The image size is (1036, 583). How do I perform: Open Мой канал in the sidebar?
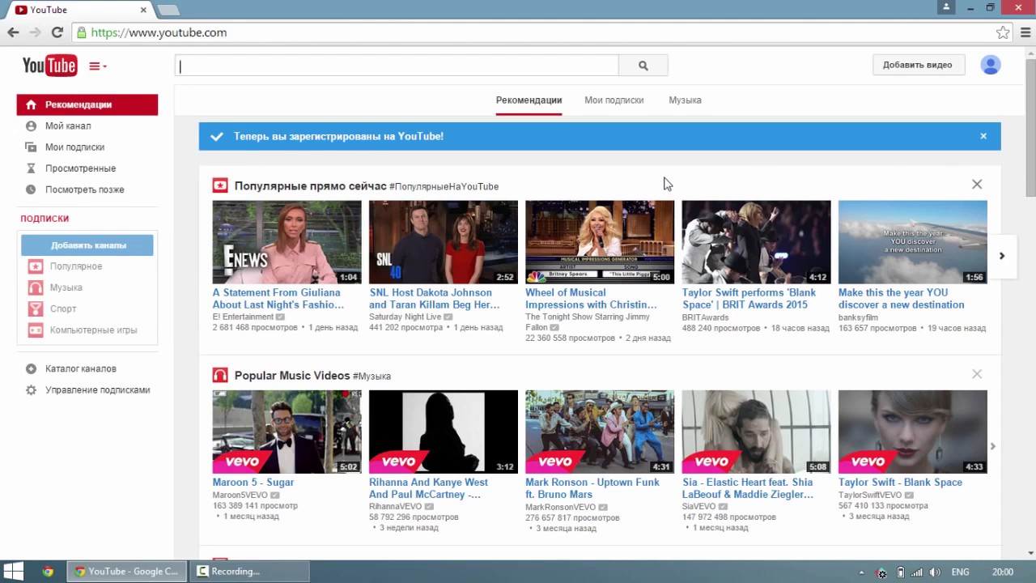click(x=68, y=126)
